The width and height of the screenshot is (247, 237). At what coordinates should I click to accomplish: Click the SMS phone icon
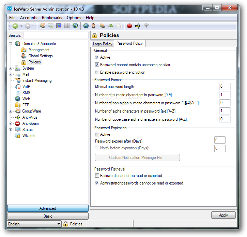(x=18, y=93)
